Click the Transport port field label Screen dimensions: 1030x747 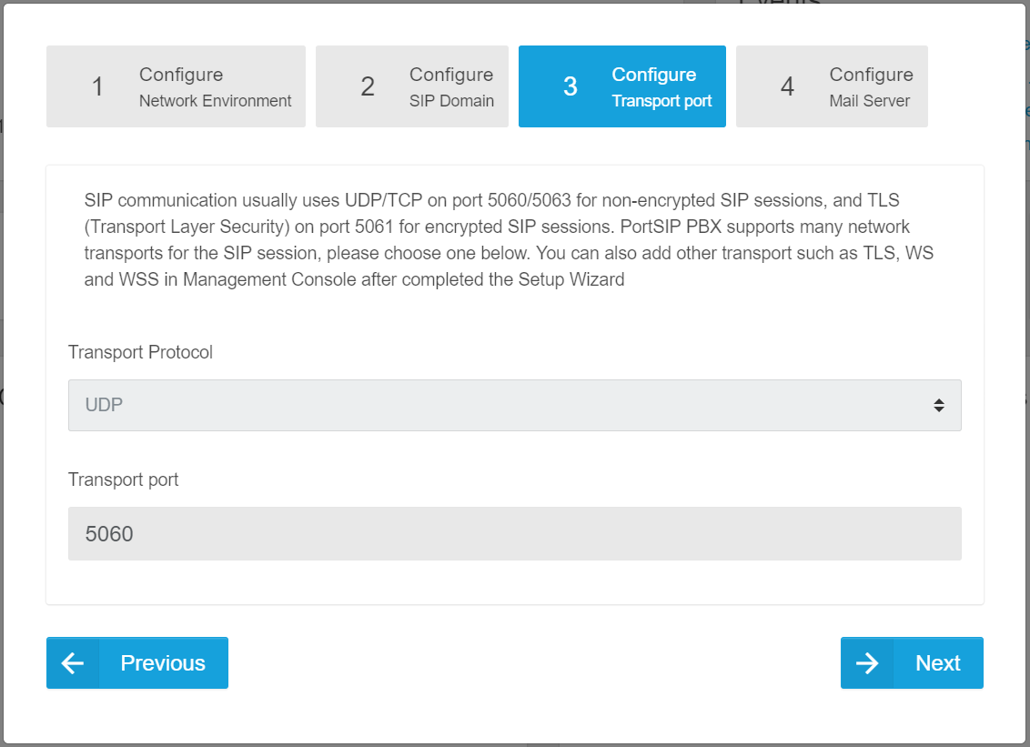(123, 479)
